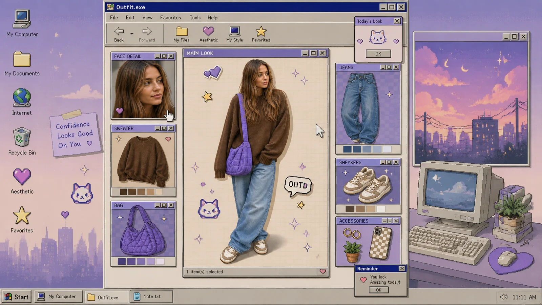Switch to Note.txt taskbar item
This screenshot has height=305, width=542.
(151, 297)
